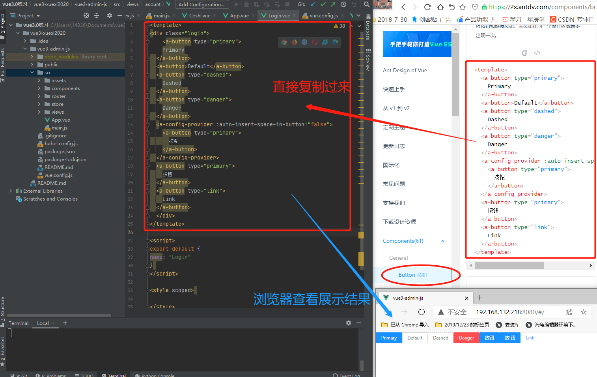The width and height of the screenshot is (597, 377).
Task: Open the Chrome browser preview icon
Action: [284, 42]
